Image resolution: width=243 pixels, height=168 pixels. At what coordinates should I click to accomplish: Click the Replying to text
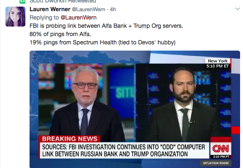[44, 17]
